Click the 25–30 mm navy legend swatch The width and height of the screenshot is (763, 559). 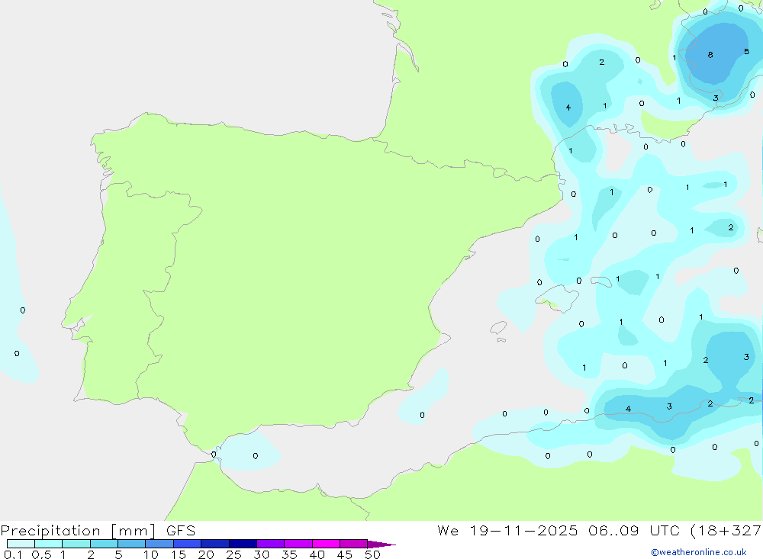coord(243,544)
